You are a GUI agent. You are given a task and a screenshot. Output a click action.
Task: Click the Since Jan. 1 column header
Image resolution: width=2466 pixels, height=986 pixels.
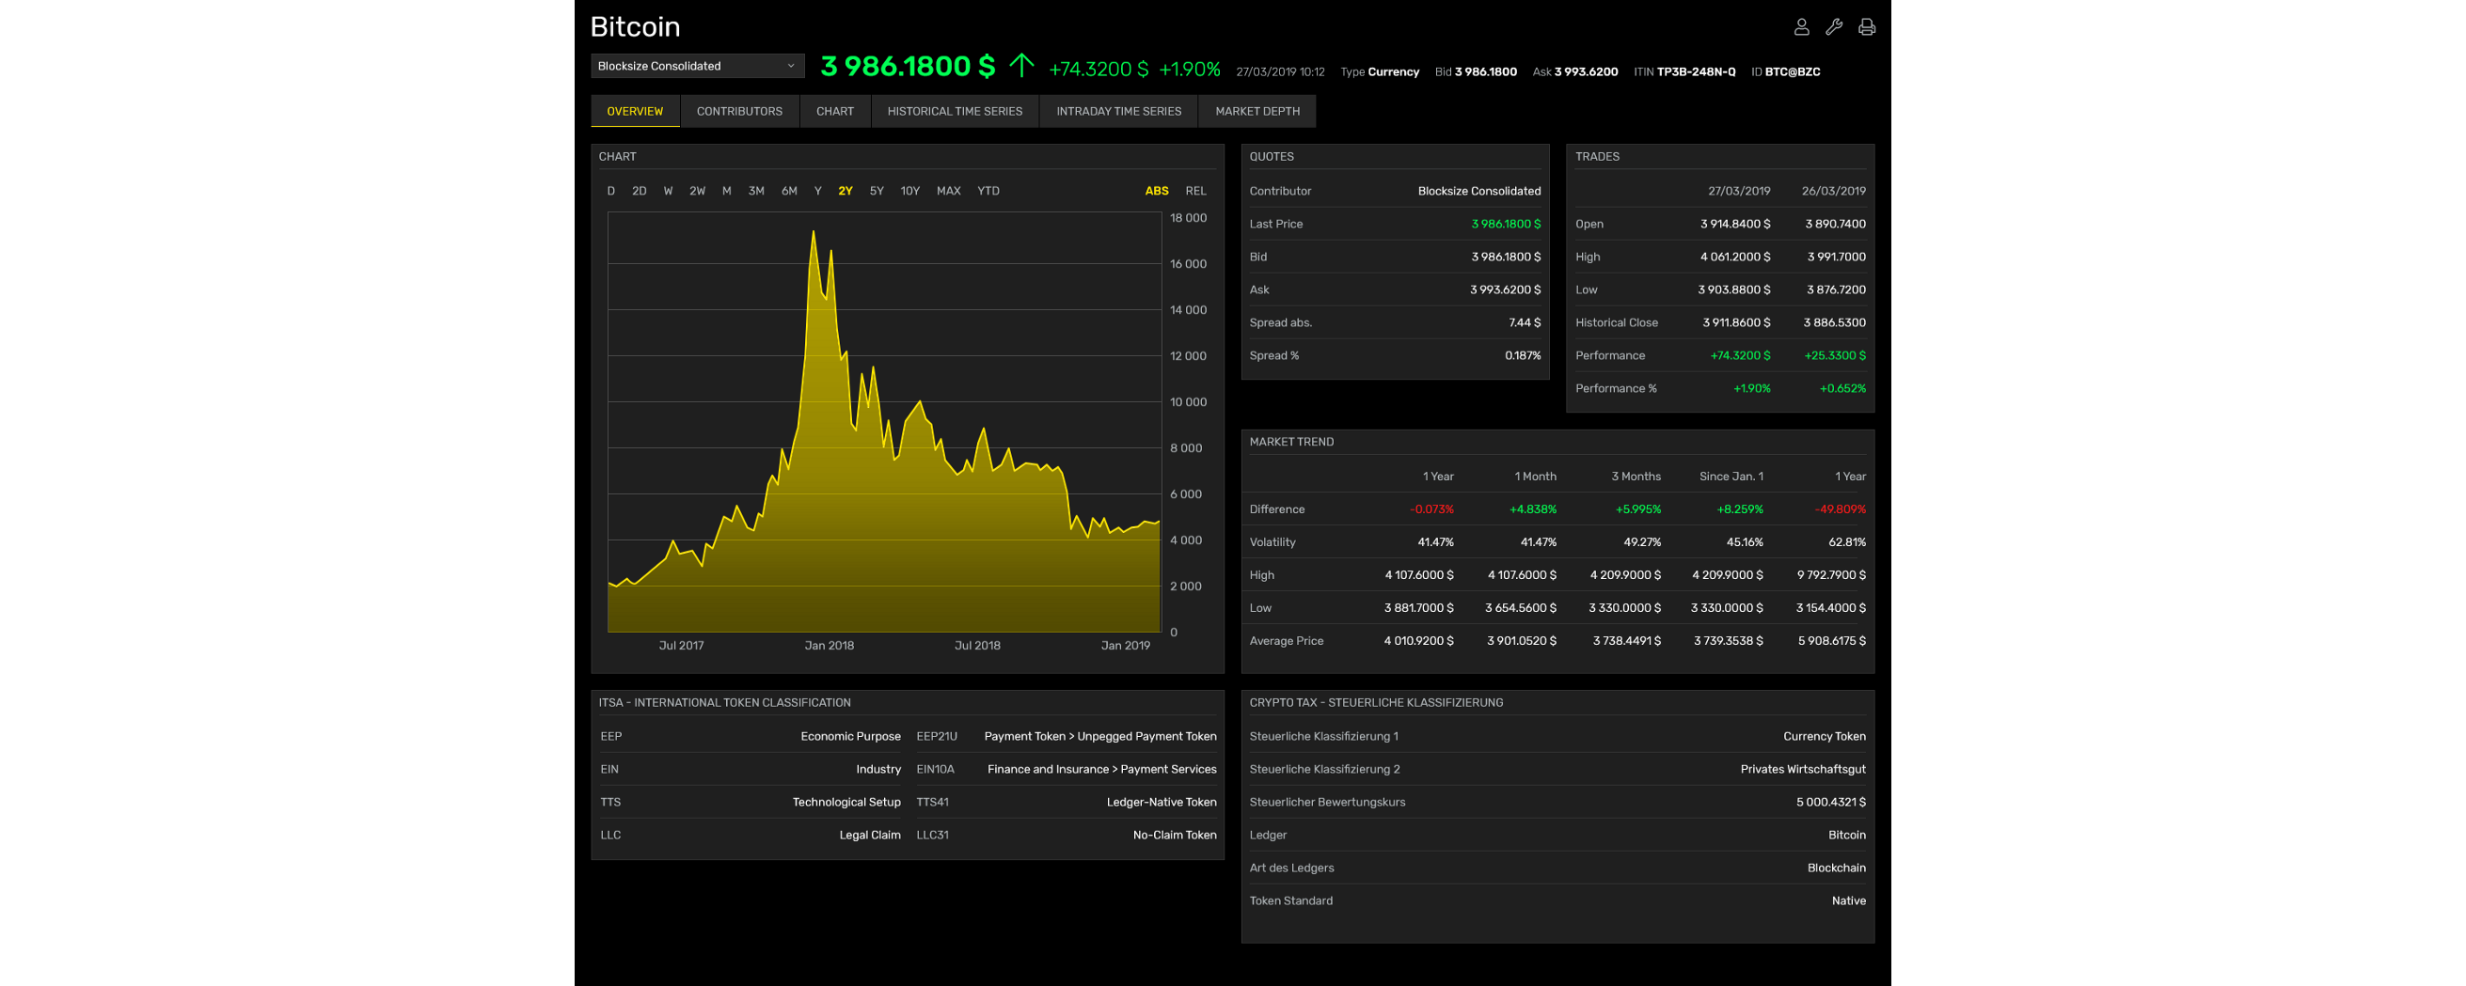pyautogui.click(x=1731, y=477)
